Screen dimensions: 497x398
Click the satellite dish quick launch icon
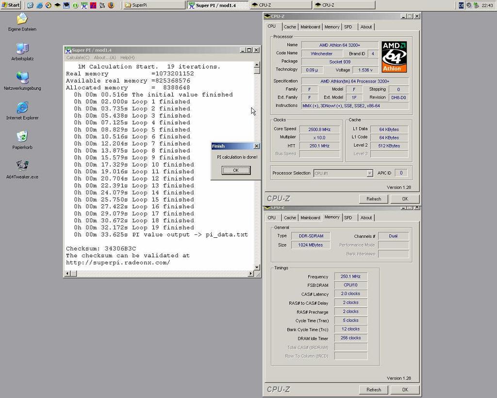[x=102, y=5]
